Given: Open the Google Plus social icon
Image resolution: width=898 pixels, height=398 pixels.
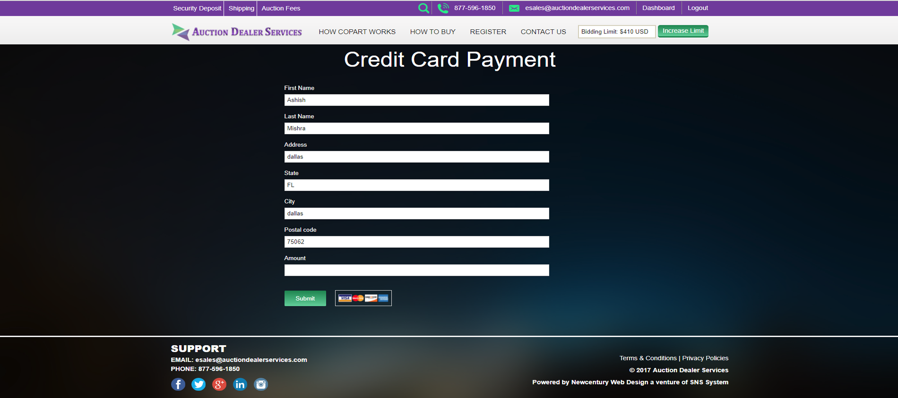Looking at the screenshot, I should point(219,384).
